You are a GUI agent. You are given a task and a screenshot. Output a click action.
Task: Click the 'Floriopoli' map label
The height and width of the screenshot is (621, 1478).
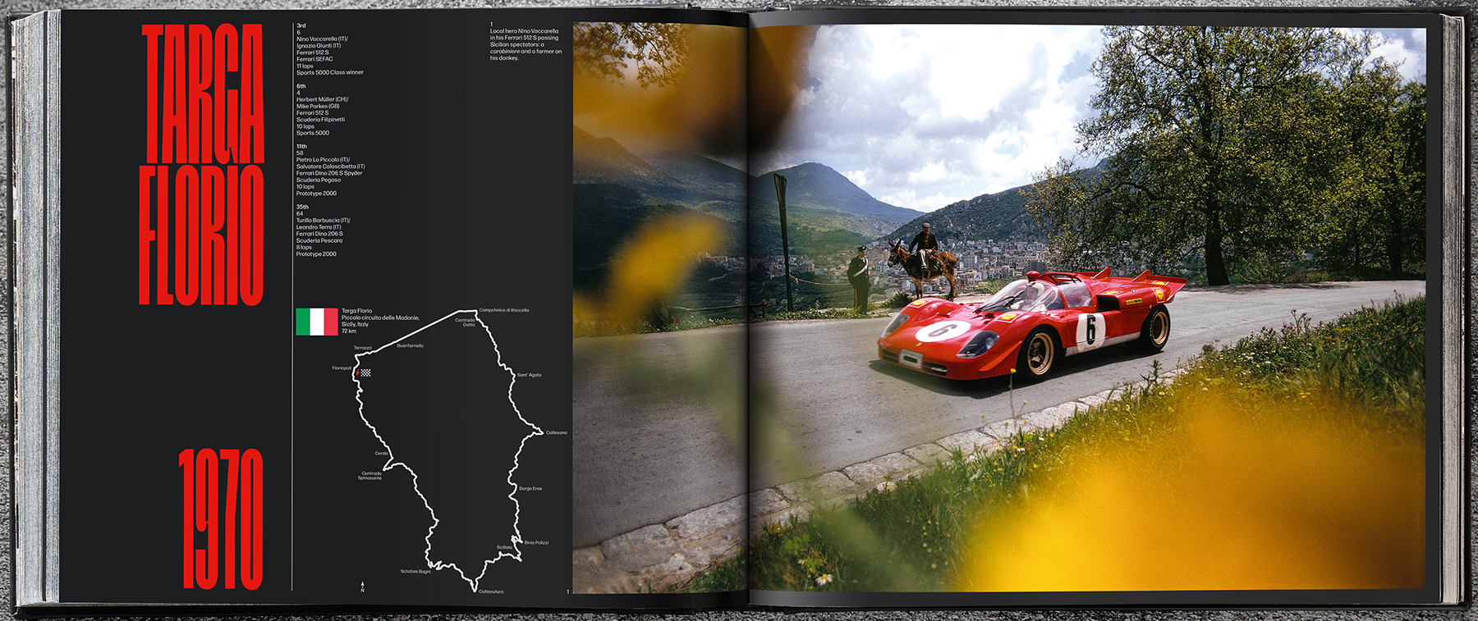342,368
